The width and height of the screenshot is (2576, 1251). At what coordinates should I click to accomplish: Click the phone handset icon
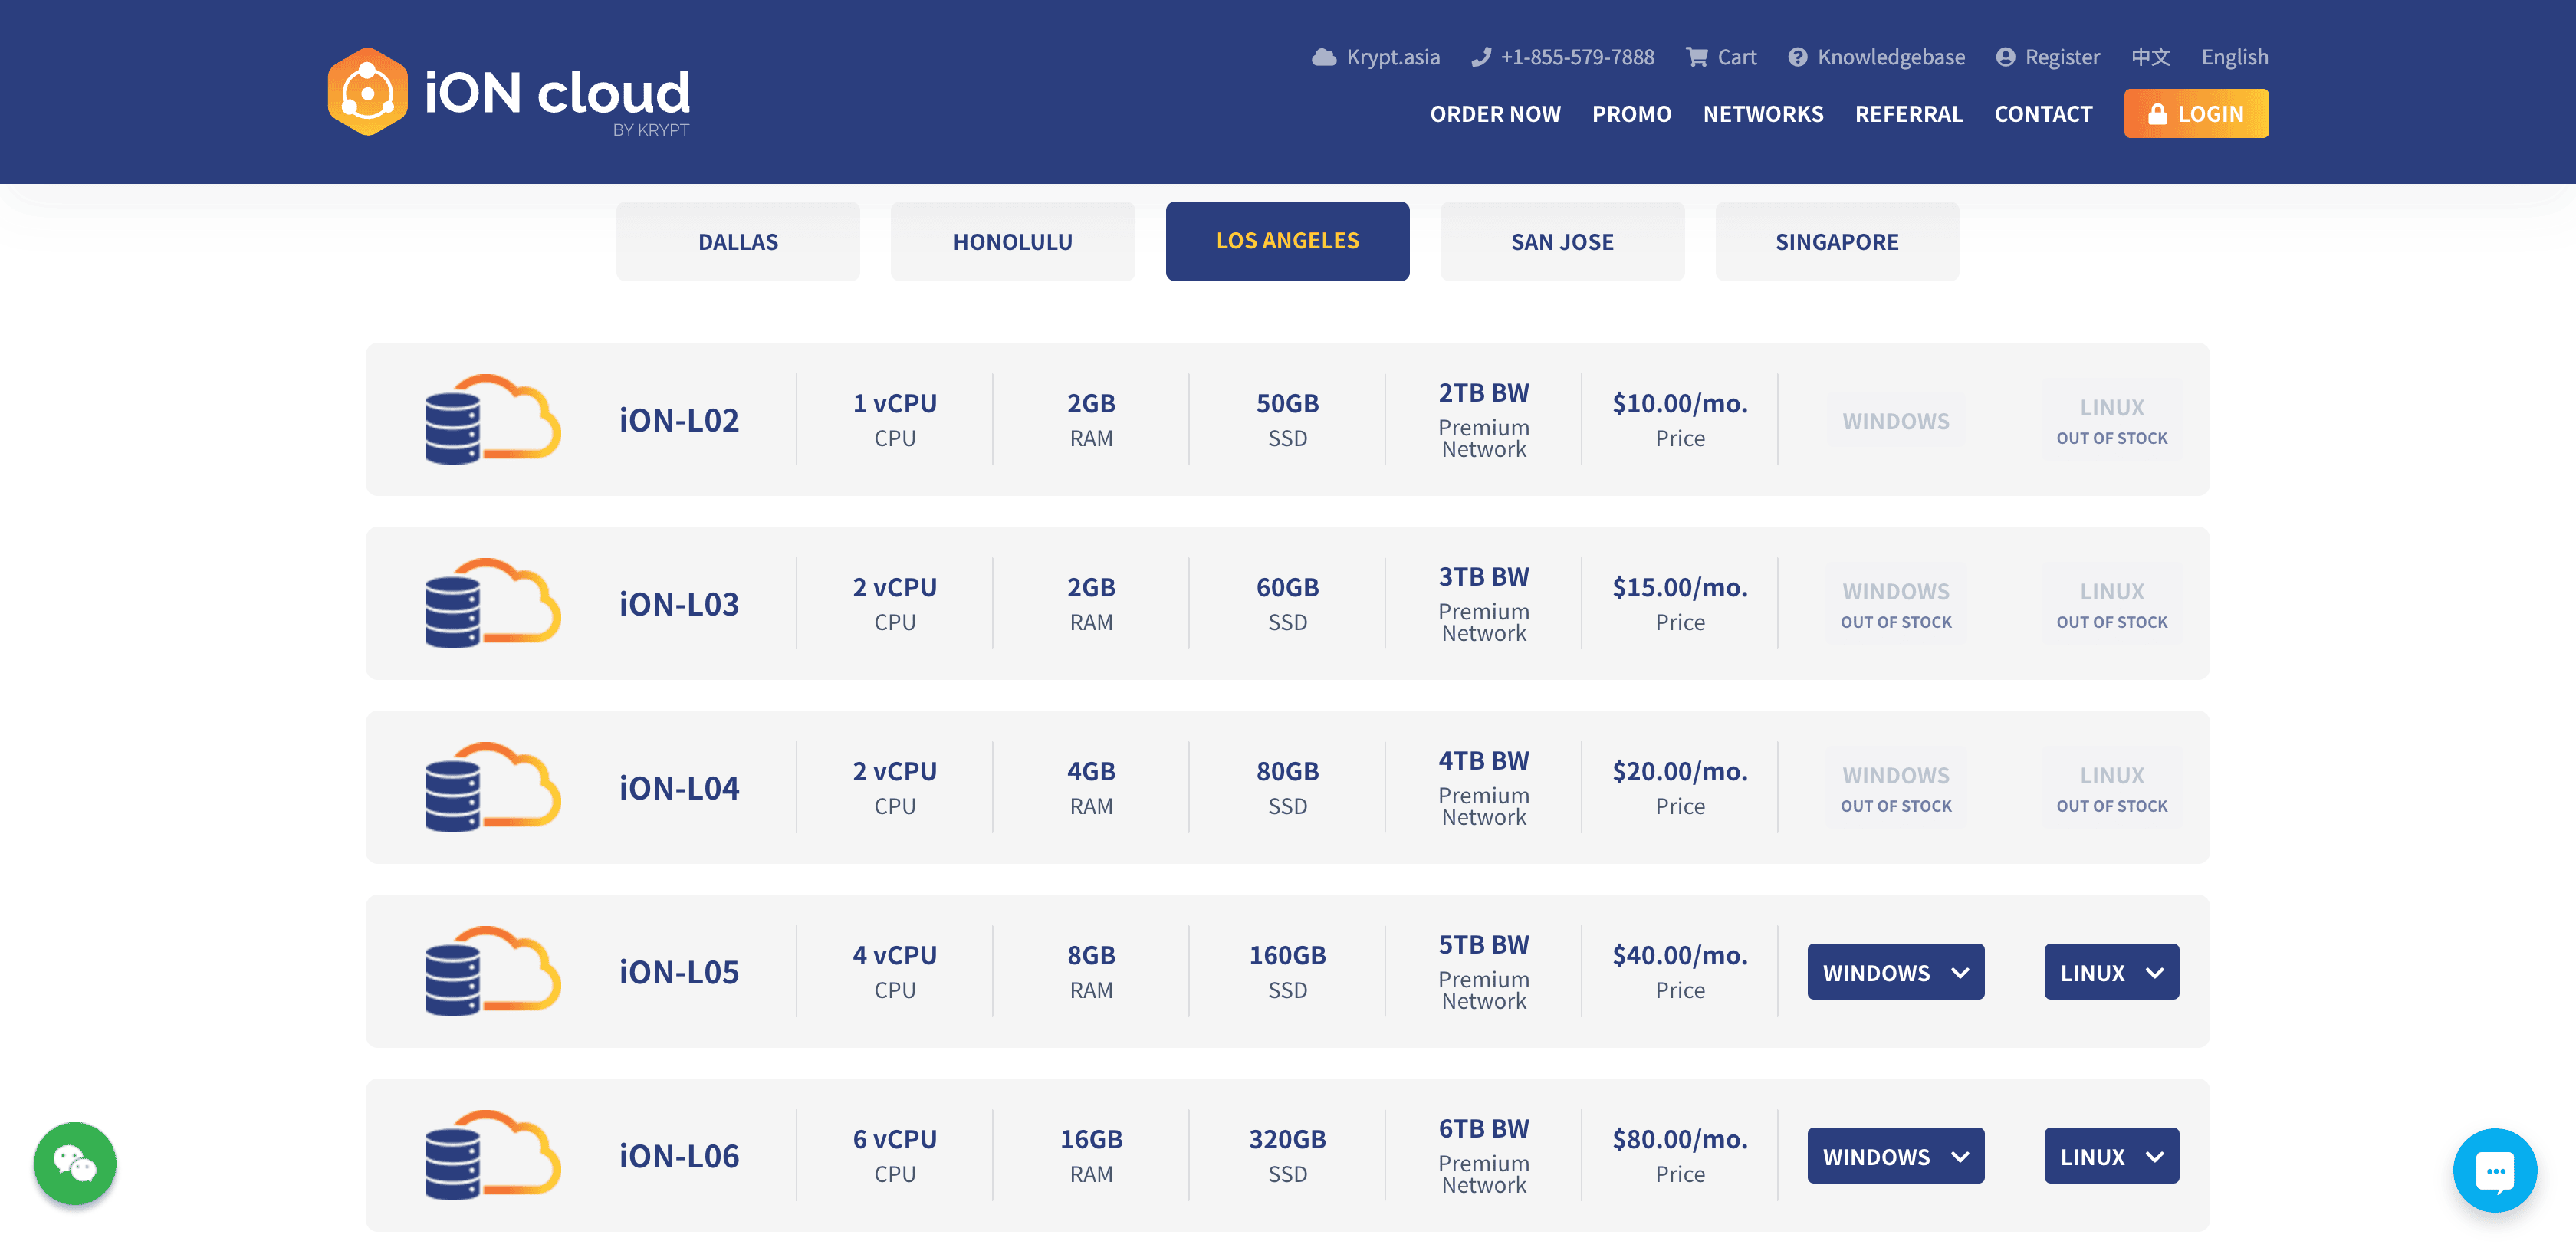[1481, 57]
